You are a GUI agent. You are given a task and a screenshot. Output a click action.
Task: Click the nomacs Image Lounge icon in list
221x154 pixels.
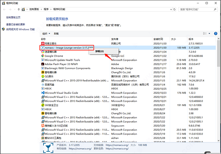43,48
